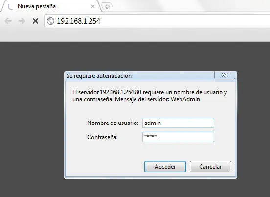Screen dimensions: 270x197
Task: Click the Nombre de usuario field
Action: pos(178,123)
